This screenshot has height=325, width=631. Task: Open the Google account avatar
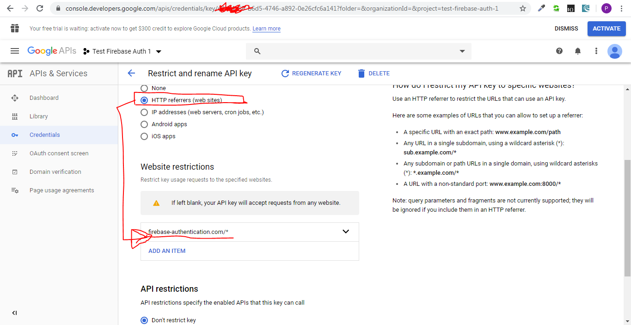click(615, 51)
